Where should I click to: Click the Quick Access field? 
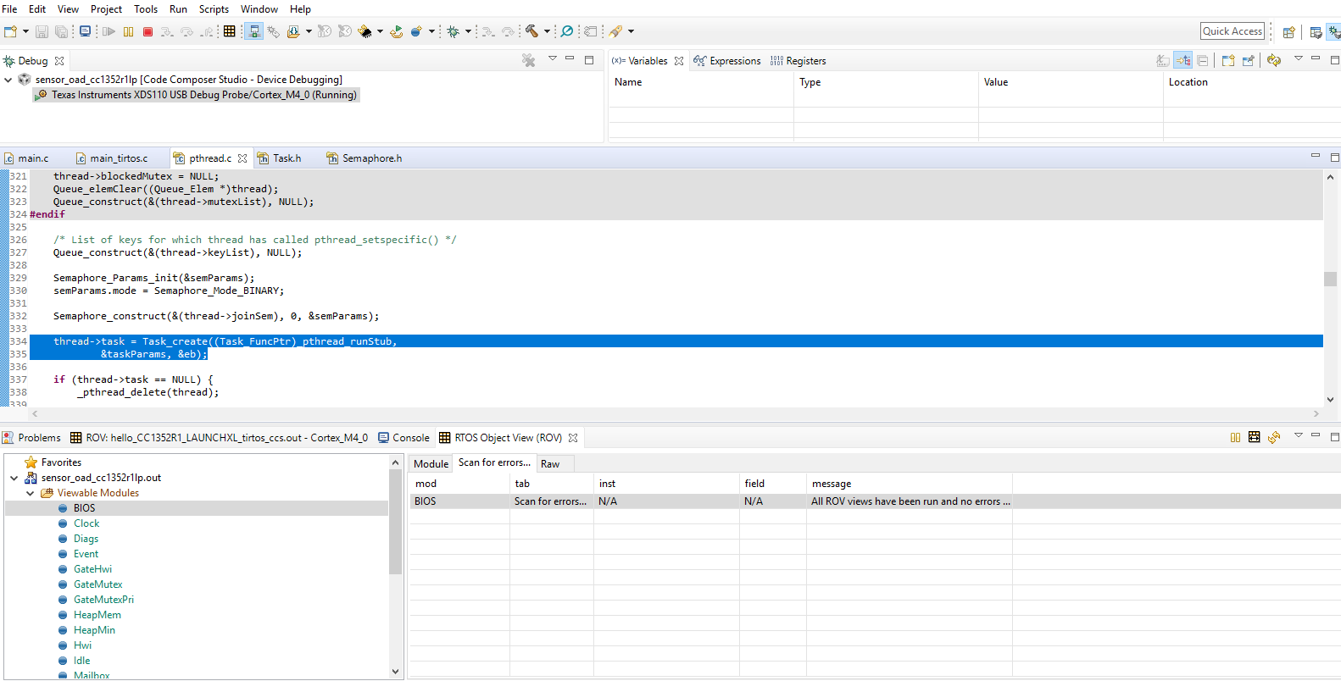tap(1232, 31)
